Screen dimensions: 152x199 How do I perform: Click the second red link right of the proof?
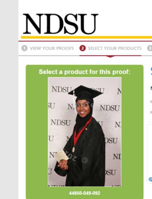[151, 112]
